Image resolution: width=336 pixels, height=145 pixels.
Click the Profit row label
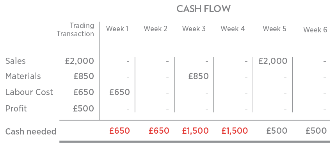pos(16,109)
